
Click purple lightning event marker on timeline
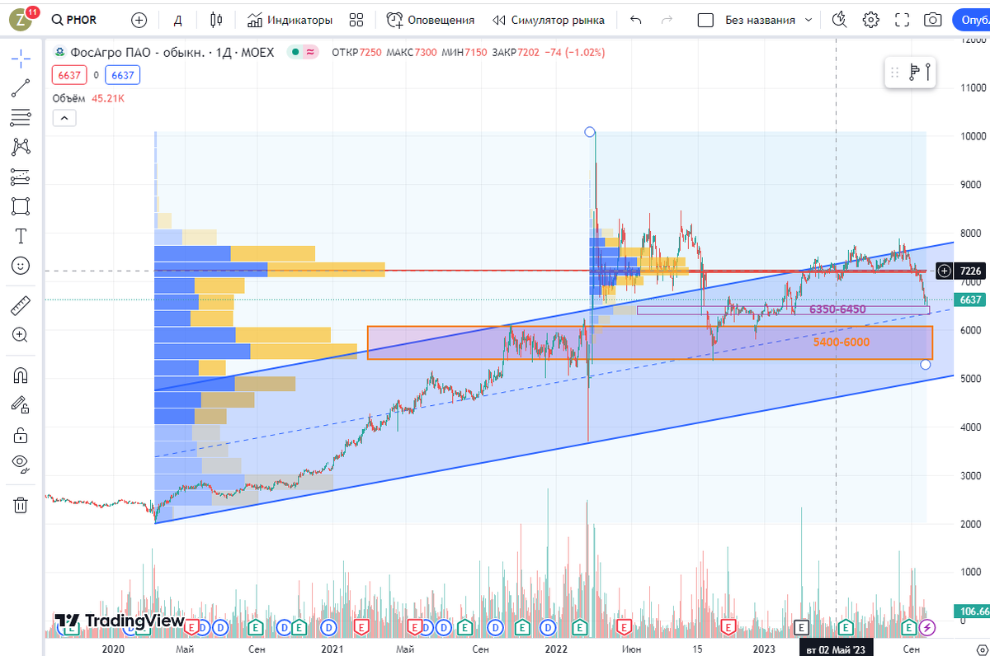tap(927, 628)
